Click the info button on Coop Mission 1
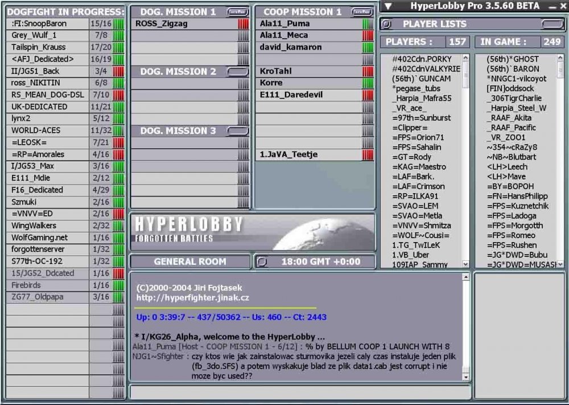 [361, 12]
